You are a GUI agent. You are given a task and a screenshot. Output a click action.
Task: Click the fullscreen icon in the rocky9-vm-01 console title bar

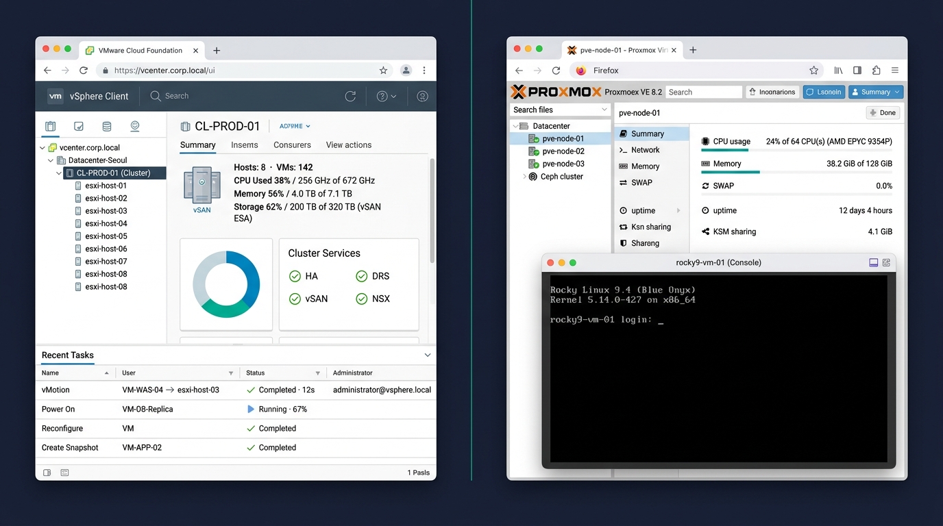pyautogui.click(x=873, y=262)
